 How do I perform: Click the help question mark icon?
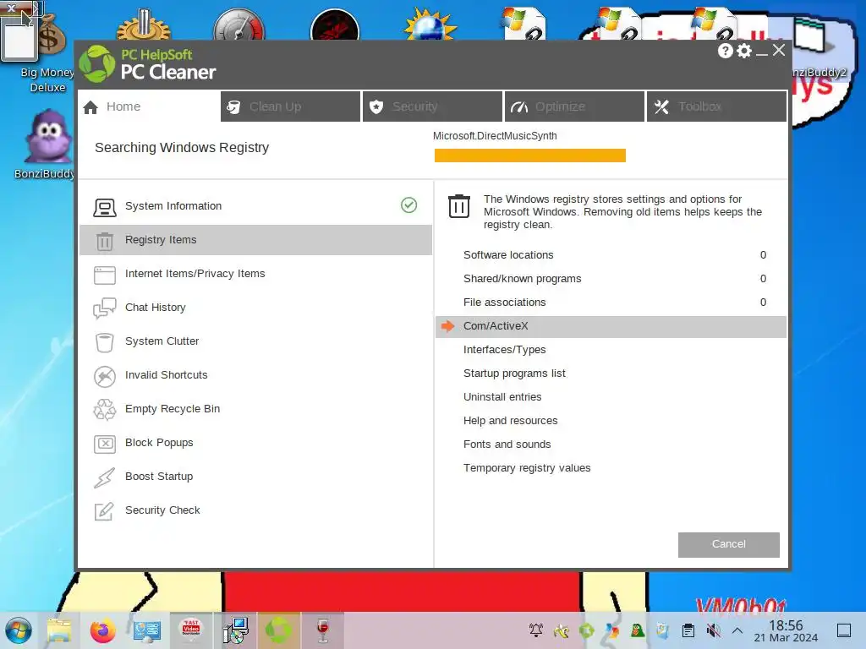point(725,51)
